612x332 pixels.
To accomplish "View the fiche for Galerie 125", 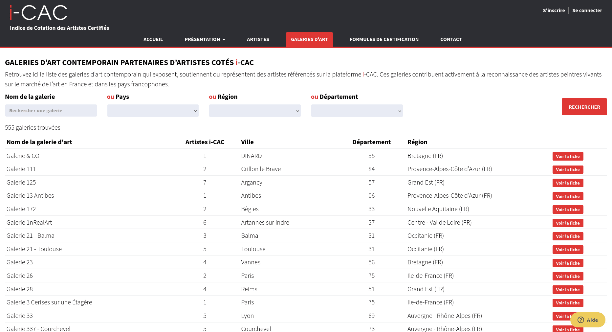I will (x=568, y=183).
